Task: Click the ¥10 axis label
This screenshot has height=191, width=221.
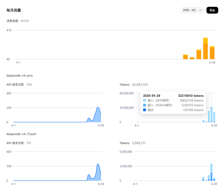Action: click(9, 30)
